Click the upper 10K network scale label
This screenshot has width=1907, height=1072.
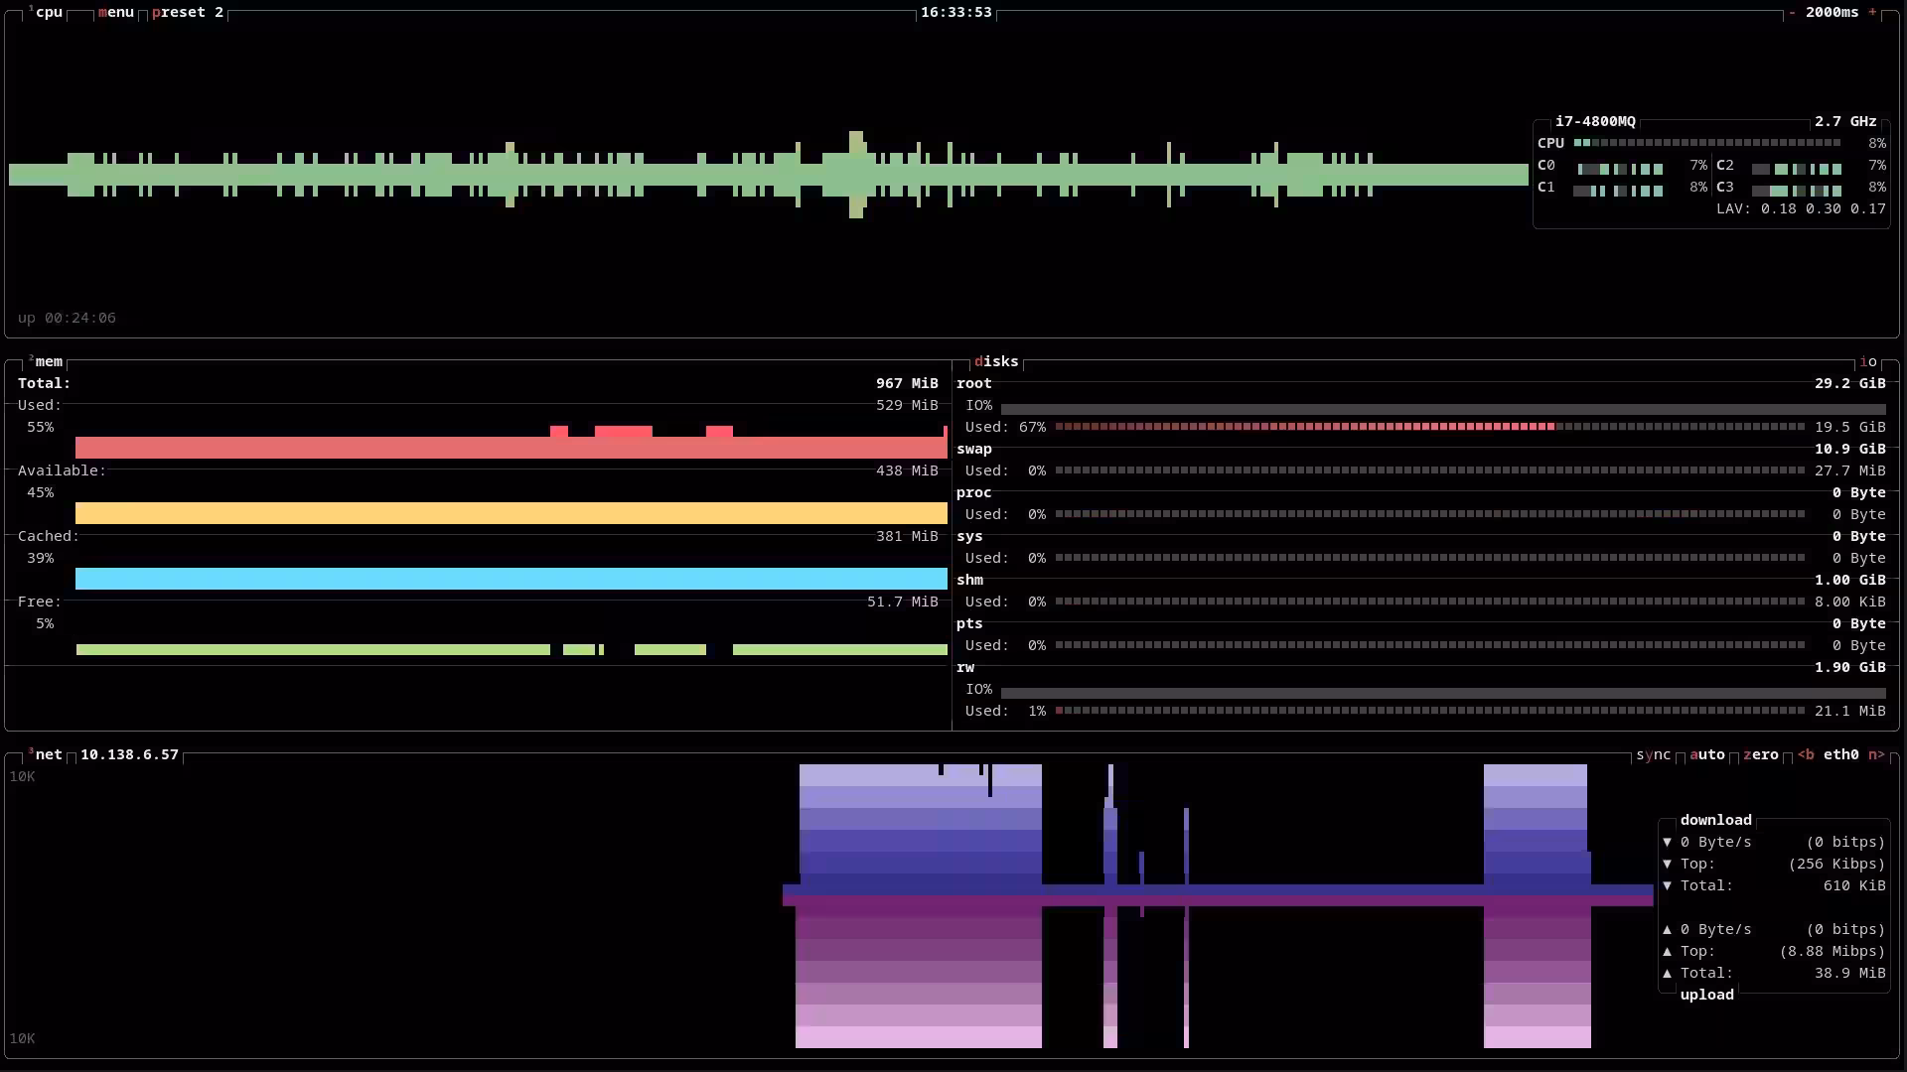tap(22, 776)
